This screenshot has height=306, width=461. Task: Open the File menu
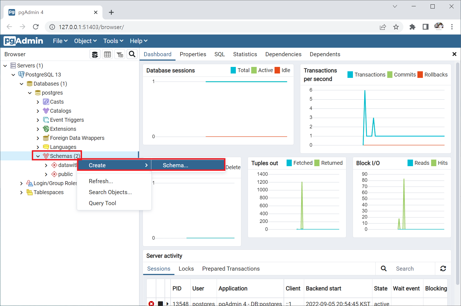tap(60, 41)
